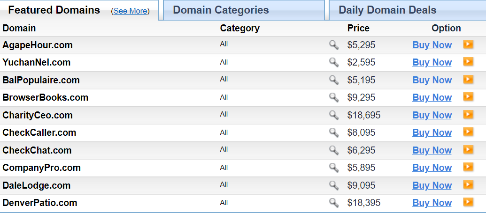
Task: Buy Now for AgapeHour.com
Action: (432, 45)
